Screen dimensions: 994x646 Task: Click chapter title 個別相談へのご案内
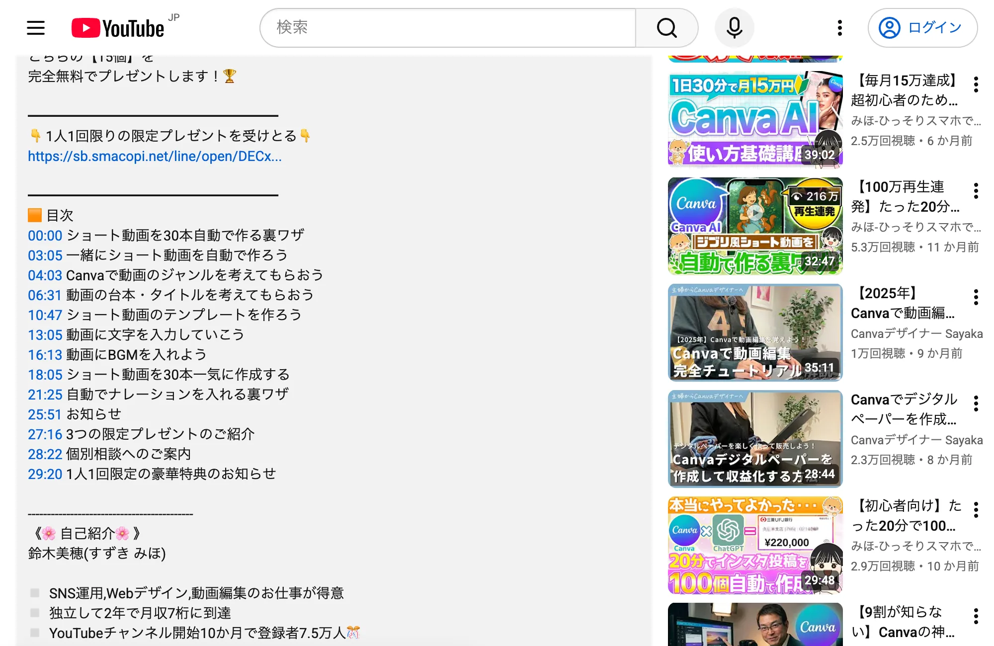point(129,454)
